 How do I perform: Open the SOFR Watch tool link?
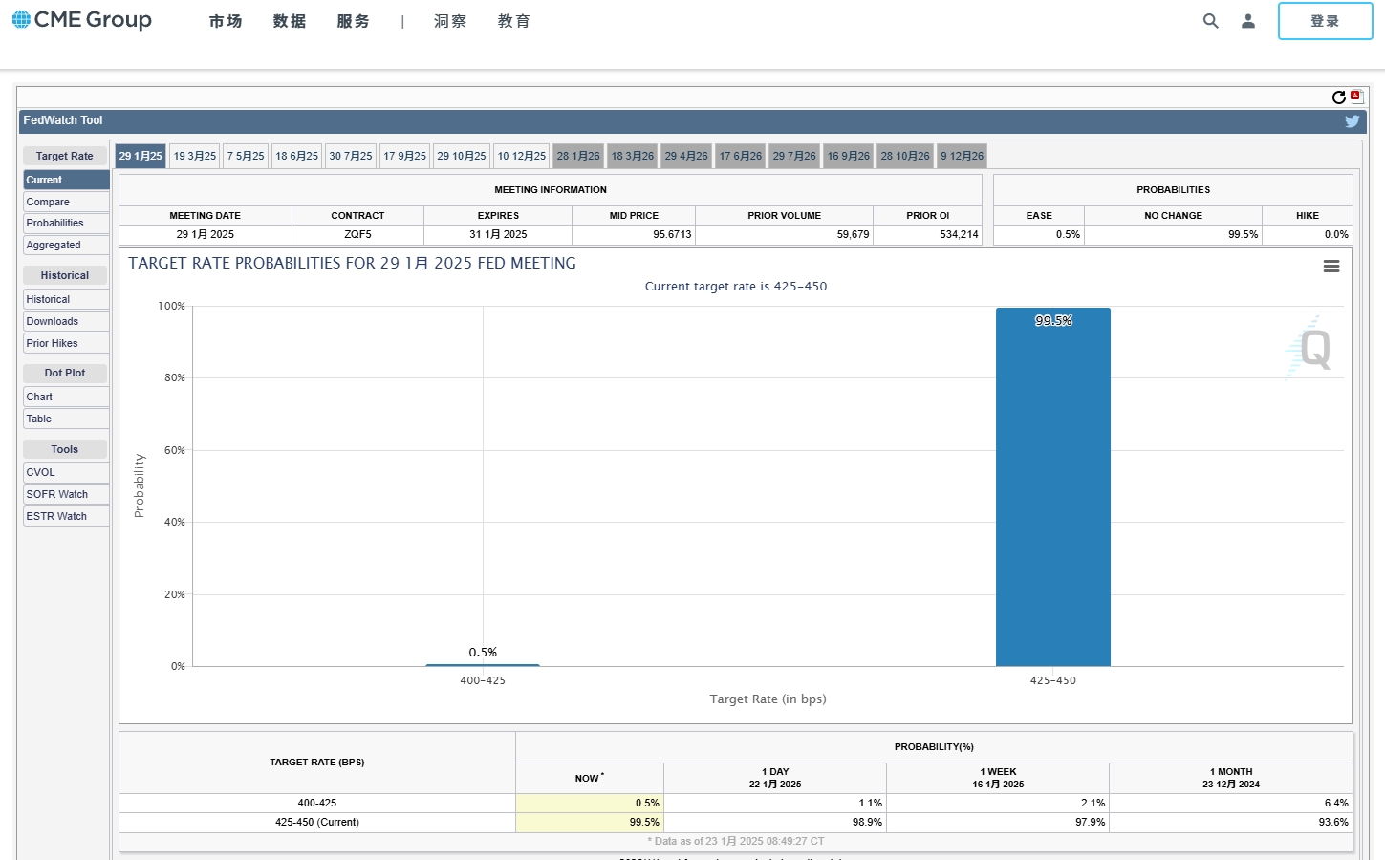[x=66, y=494]
